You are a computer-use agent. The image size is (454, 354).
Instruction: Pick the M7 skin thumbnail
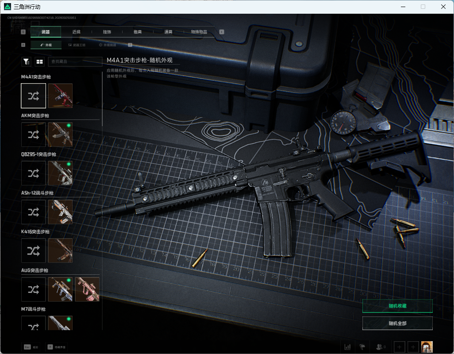pyautogui.click(x=60, y=323)
